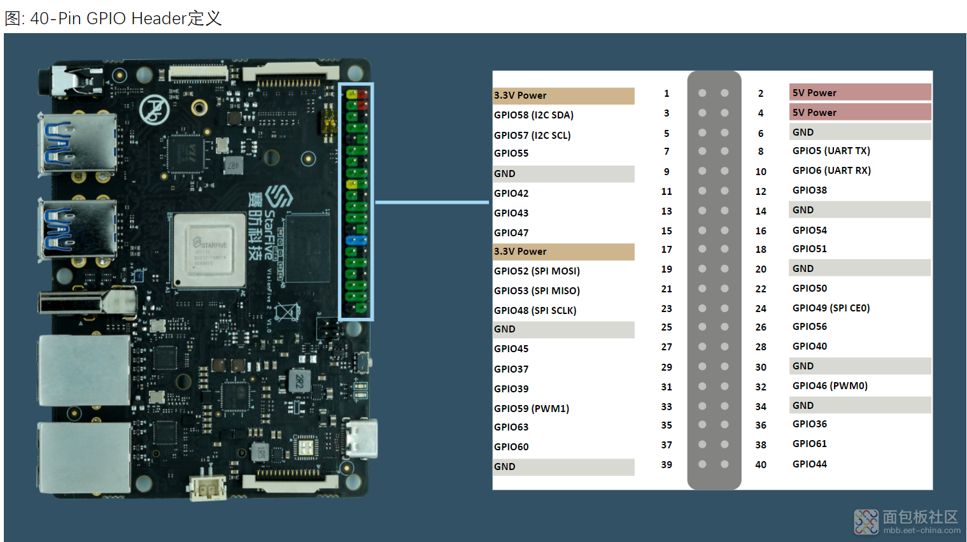Select the GPIO55 label
Image resolution: width=967 pixels, height=542 pixels.
coord(511,153)
